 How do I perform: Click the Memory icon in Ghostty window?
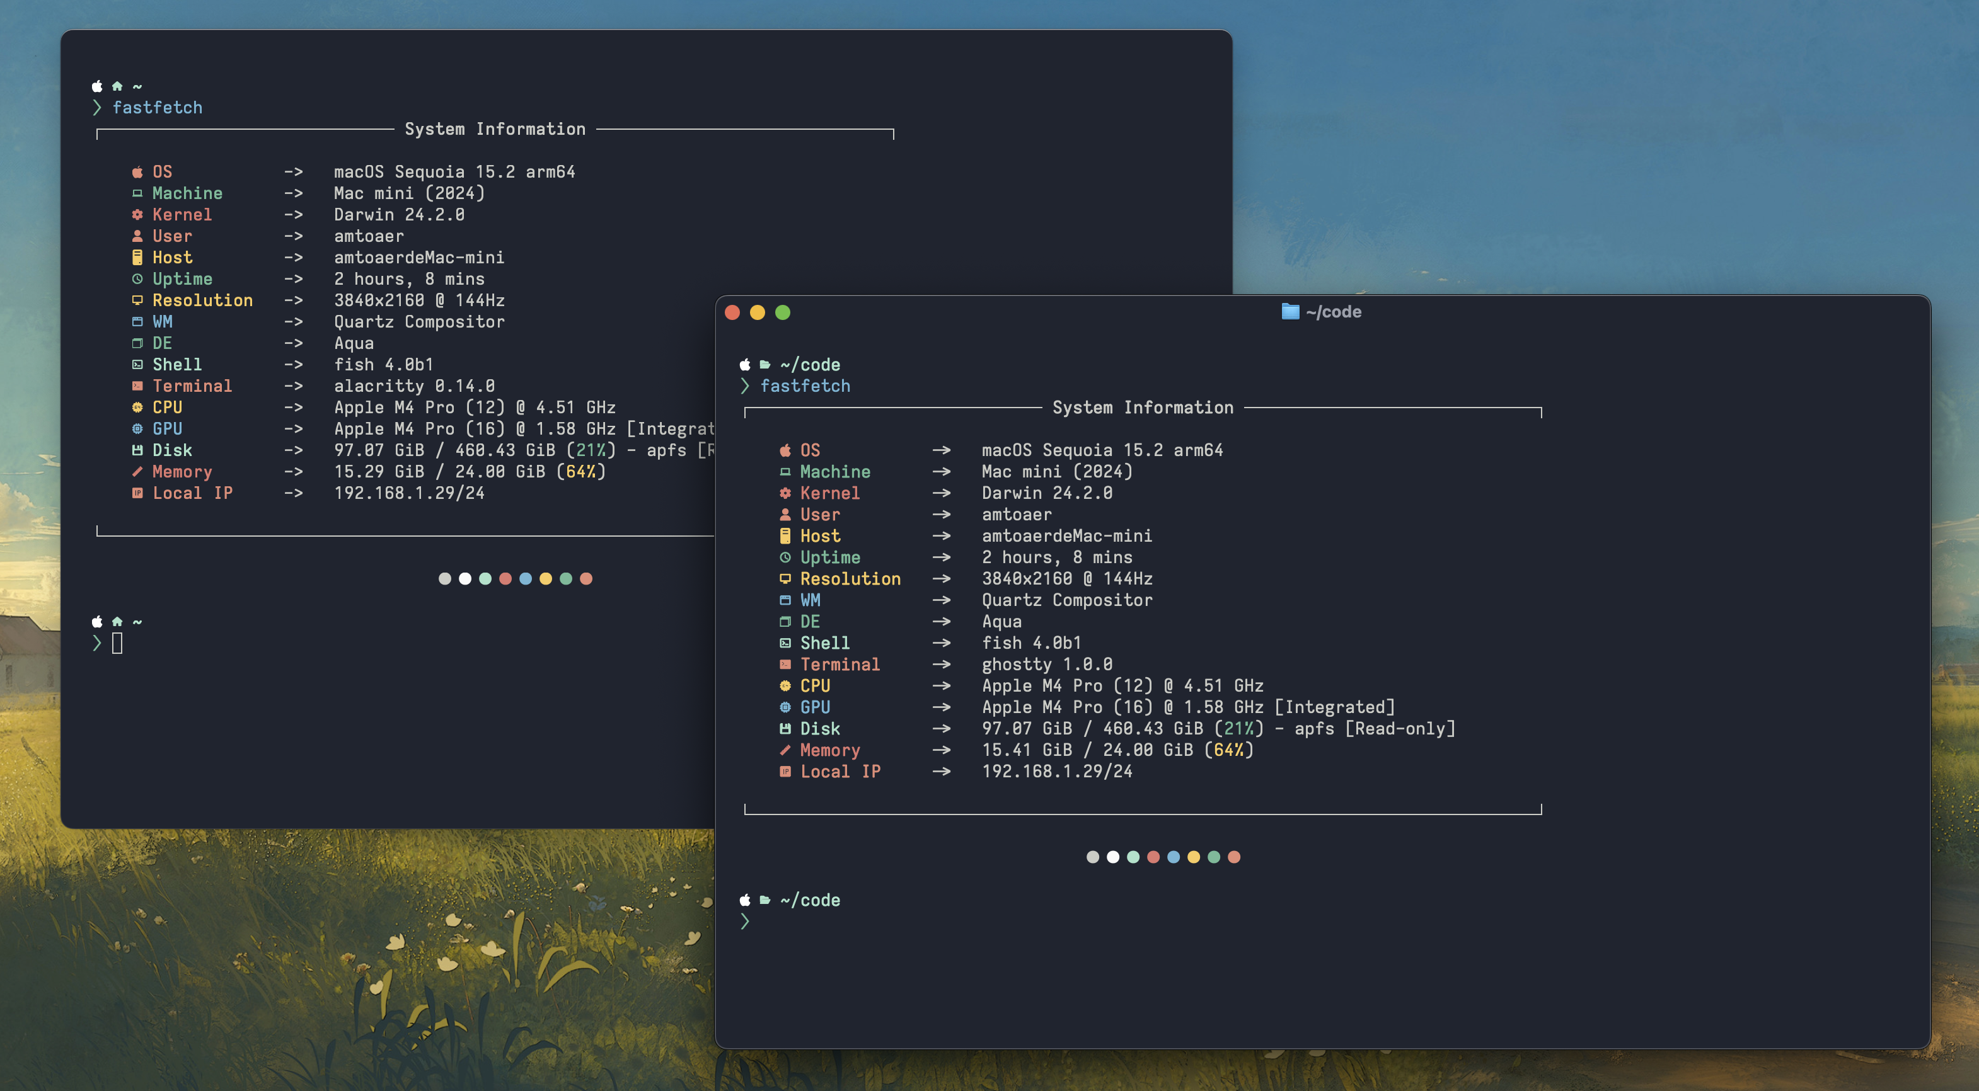coord(785,750)
